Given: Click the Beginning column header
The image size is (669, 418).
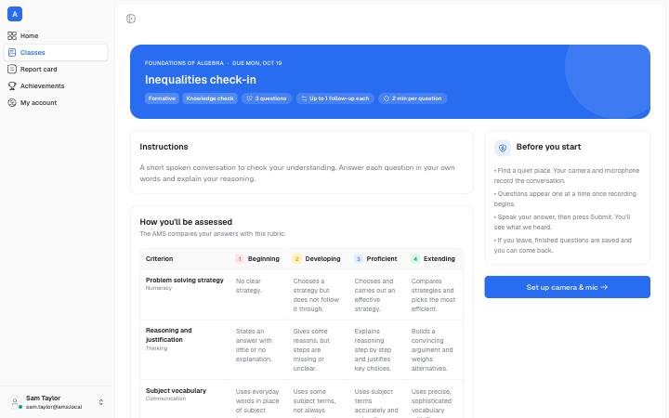Looking at the screenshot, I should (264, 259).
